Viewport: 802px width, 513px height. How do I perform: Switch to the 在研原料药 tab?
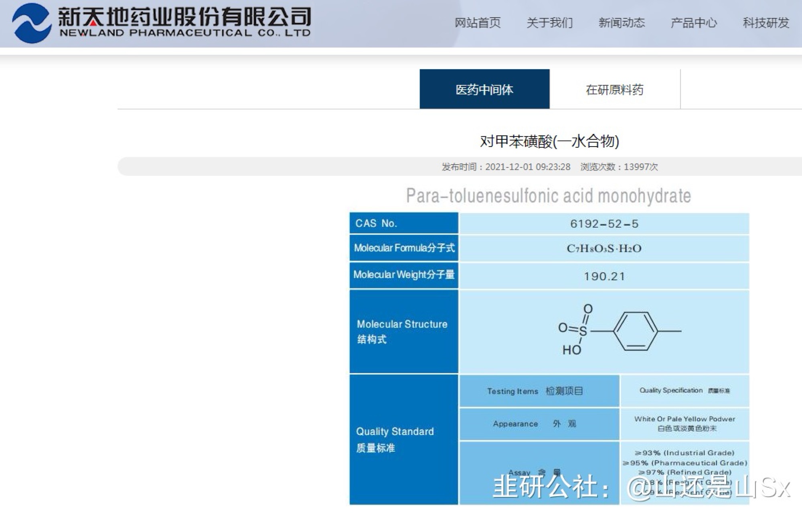pos(614,89)
